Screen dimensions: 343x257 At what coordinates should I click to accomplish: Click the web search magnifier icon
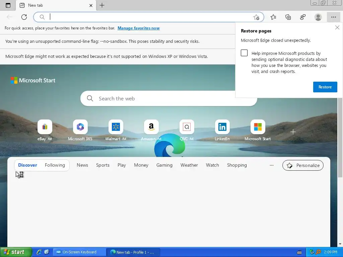point(90,98)
